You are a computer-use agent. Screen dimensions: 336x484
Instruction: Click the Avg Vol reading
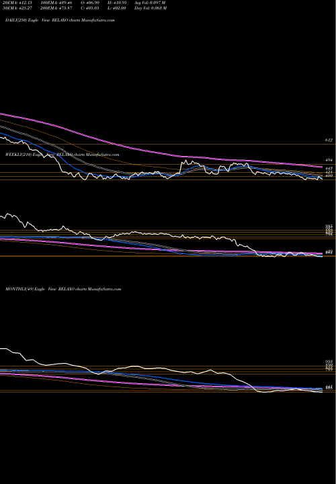(150, 3)
